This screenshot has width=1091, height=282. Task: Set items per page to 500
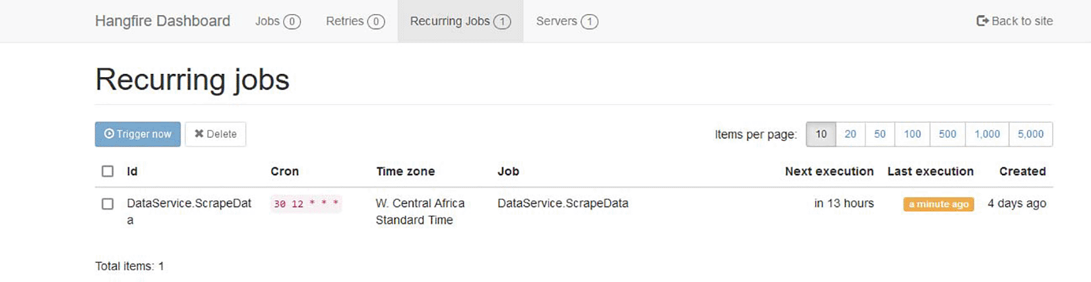[x=947, y=134]
